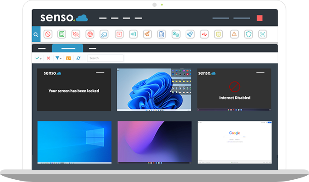Click the senso cloud logo in header

(x=64, y=18)
